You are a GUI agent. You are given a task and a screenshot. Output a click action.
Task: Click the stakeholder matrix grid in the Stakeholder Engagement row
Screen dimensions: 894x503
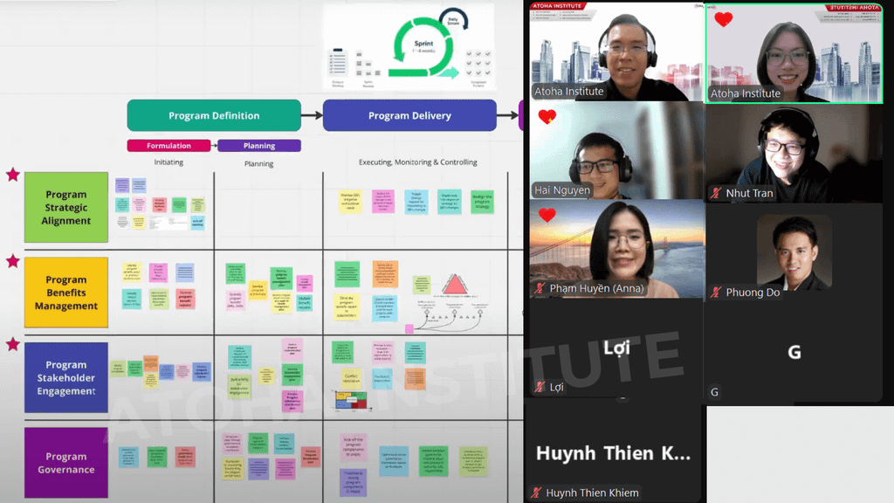click(x=351, y=400)
